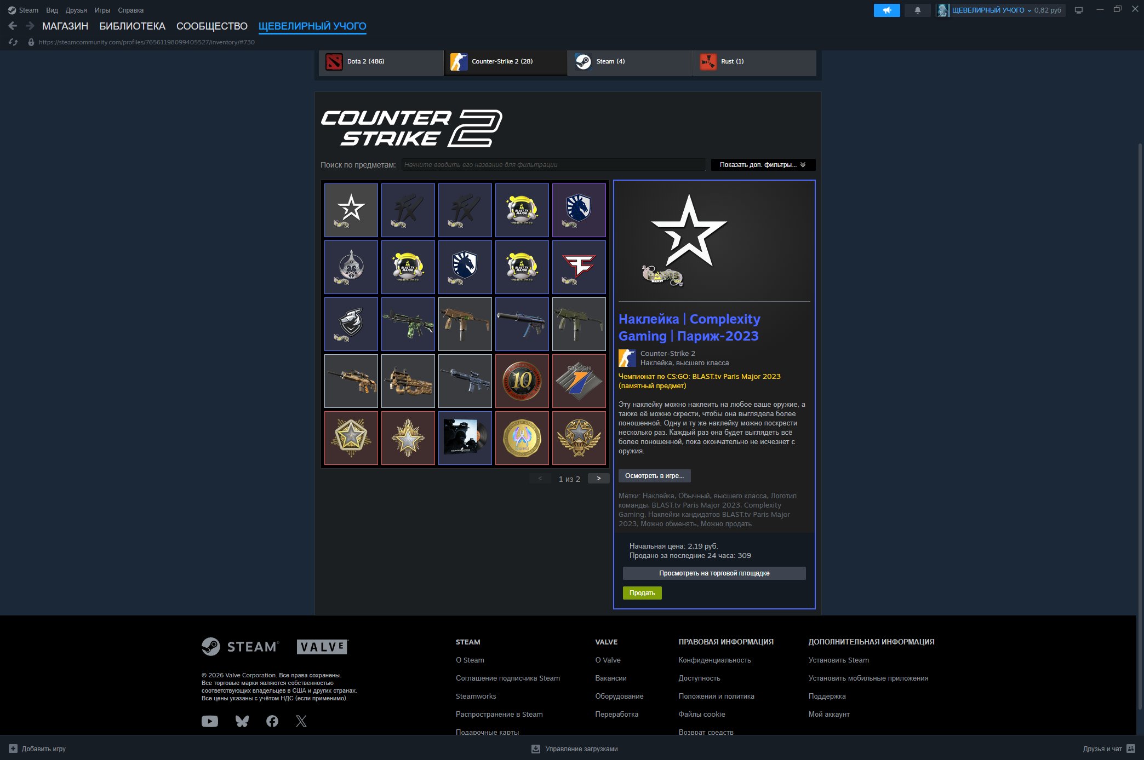Open the friends icon beside Друзья и чат
Screen dimensions: 1144x760
1130,749
